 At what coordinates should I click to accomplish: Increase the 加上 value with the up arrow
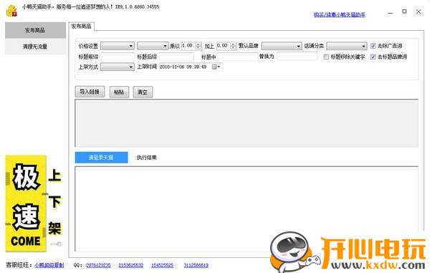click(x=234, y=44)
